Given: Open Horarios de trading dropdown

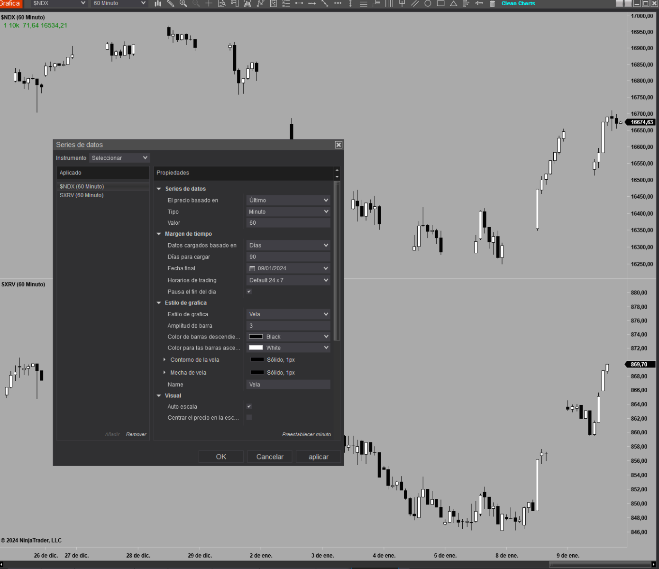Looking at the screenshot, I should (288, 280).
